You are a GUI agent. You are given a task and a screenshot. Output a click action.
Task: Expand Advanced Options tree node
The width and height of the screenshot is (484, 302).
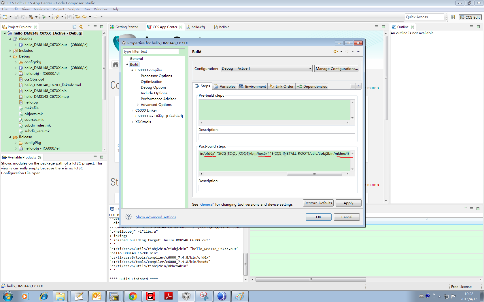pos(138,105)
